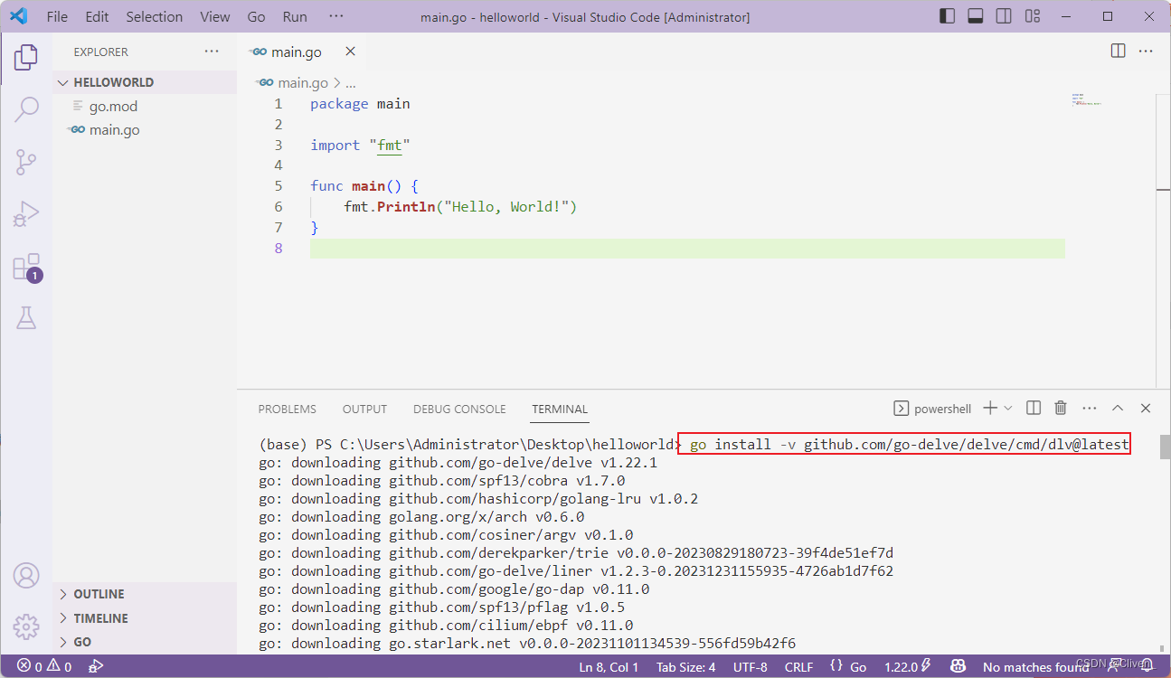
Task: Open the Edit menu
Action: pyautogui.click(x=97, y=16)
